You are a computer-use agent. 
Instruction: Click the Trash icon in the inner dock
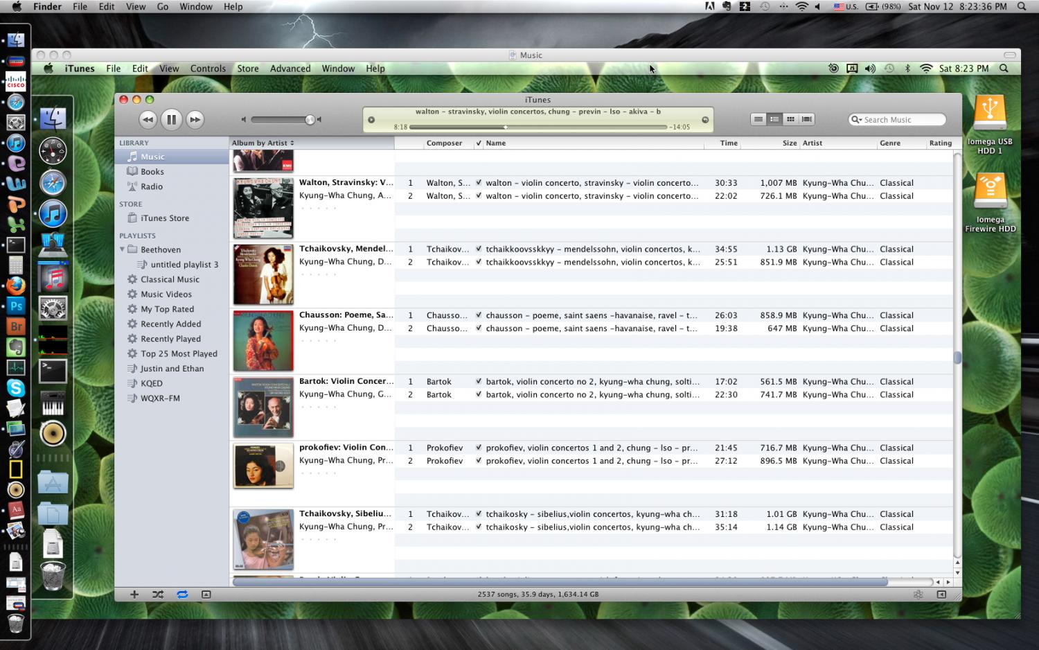(53, 576)
